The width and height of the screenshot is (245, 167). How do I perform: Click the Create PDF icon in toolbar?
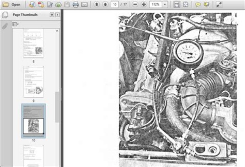point(41,4)
